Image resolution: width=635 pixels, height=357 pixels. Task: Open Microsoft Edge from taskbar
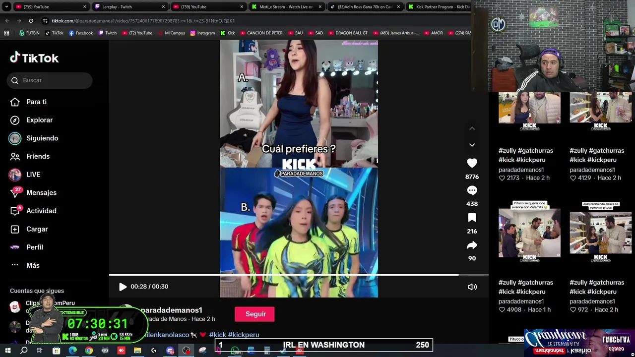click(72, 351)
